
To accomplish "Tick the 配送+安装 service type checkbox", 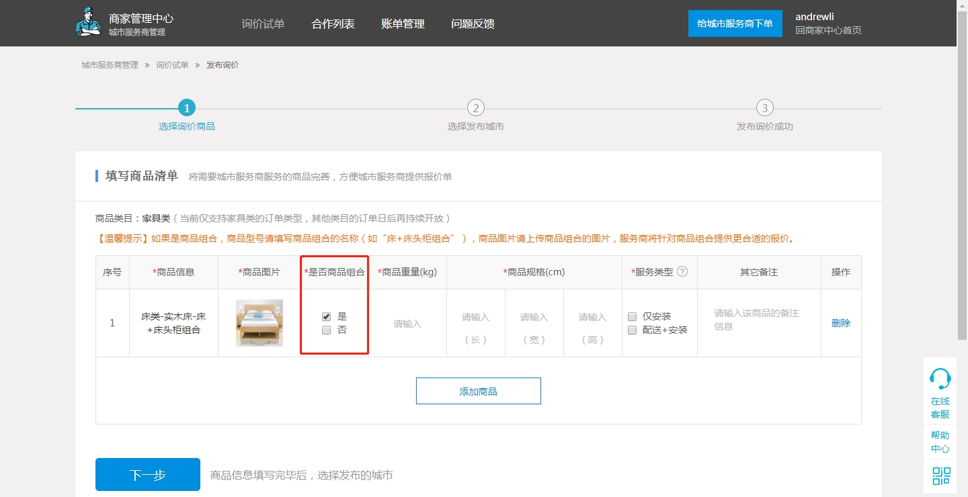I will click(632, 330).
